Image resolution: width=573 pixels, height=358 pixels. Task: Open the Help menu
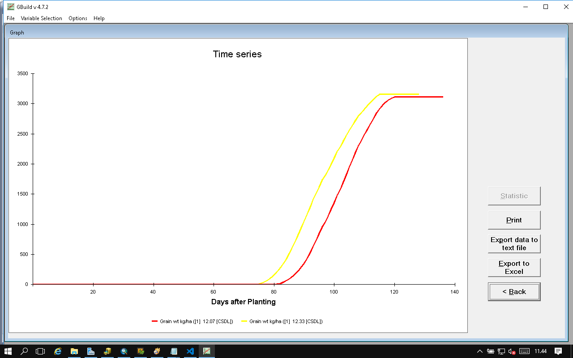pyautogui.click(x=99, y=18)
